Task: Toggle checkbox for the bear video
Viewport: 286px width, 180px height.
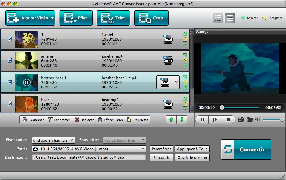Action: (x=10, y=104)
